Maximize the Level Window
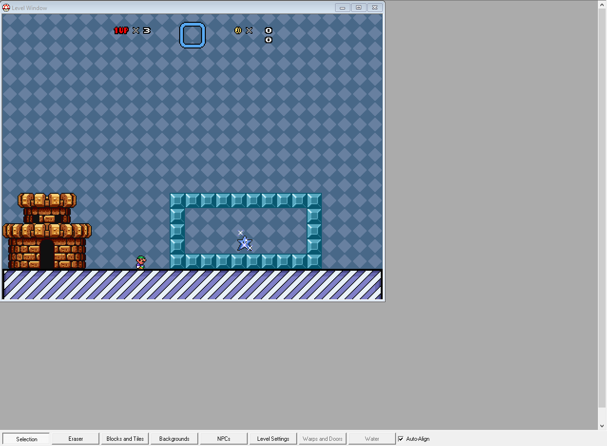This screenshot has width=607, height=446. point(359,7)
